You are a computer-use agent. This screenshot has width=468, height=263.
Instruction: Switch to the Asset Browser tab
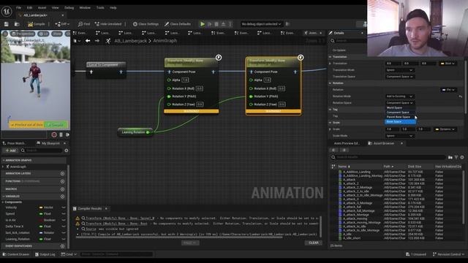pyautogui.click(x=383, y=143)
